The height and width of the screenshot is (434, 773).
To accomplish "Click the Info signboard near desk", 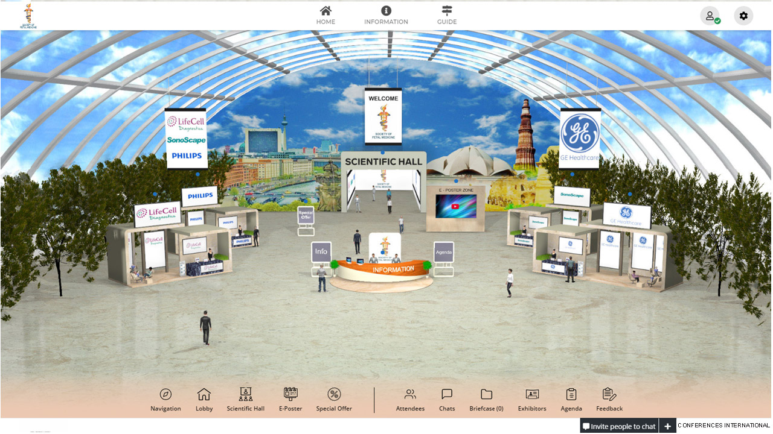I will pyautogui.click(x=321, y=252).
